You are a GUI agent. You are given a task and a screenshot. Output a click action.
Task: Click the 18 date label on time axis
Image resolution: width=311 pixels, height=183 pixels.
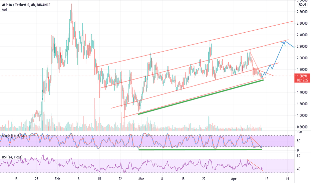(16, 179)
